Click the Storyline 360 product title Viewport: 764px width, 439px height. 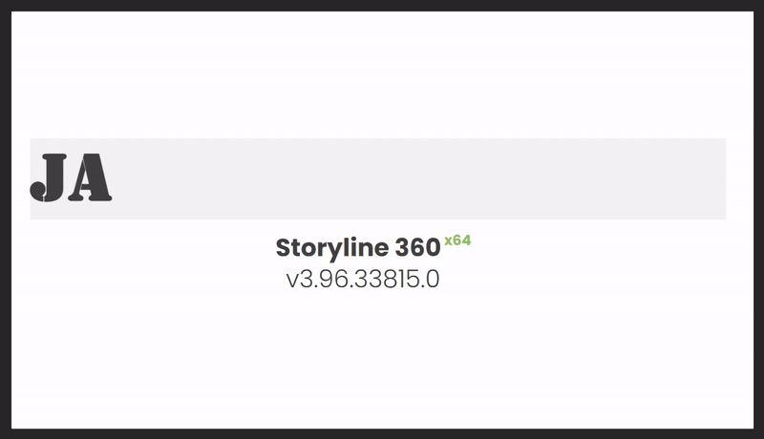point(357,248)
